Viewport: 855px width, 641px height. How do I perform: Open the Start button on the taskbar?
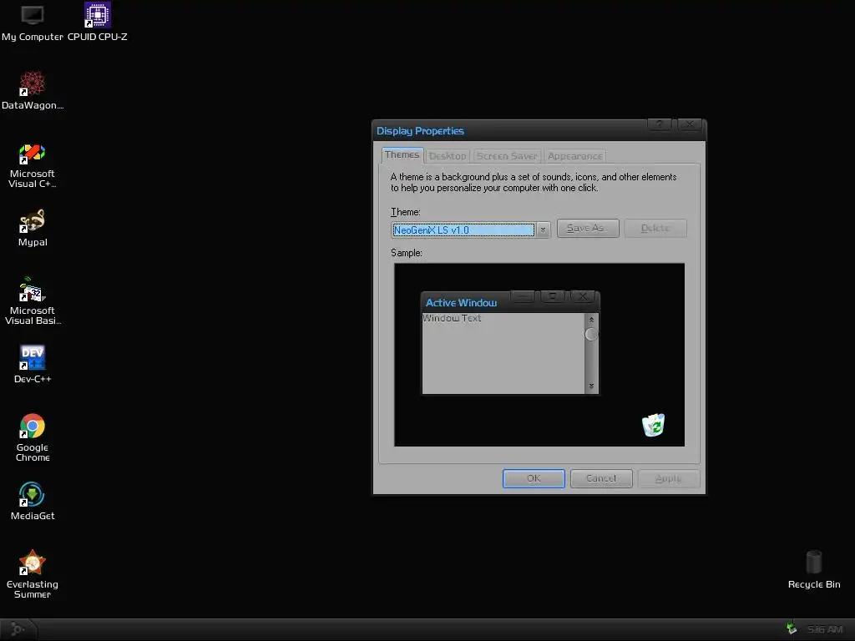tap(18, 629)
